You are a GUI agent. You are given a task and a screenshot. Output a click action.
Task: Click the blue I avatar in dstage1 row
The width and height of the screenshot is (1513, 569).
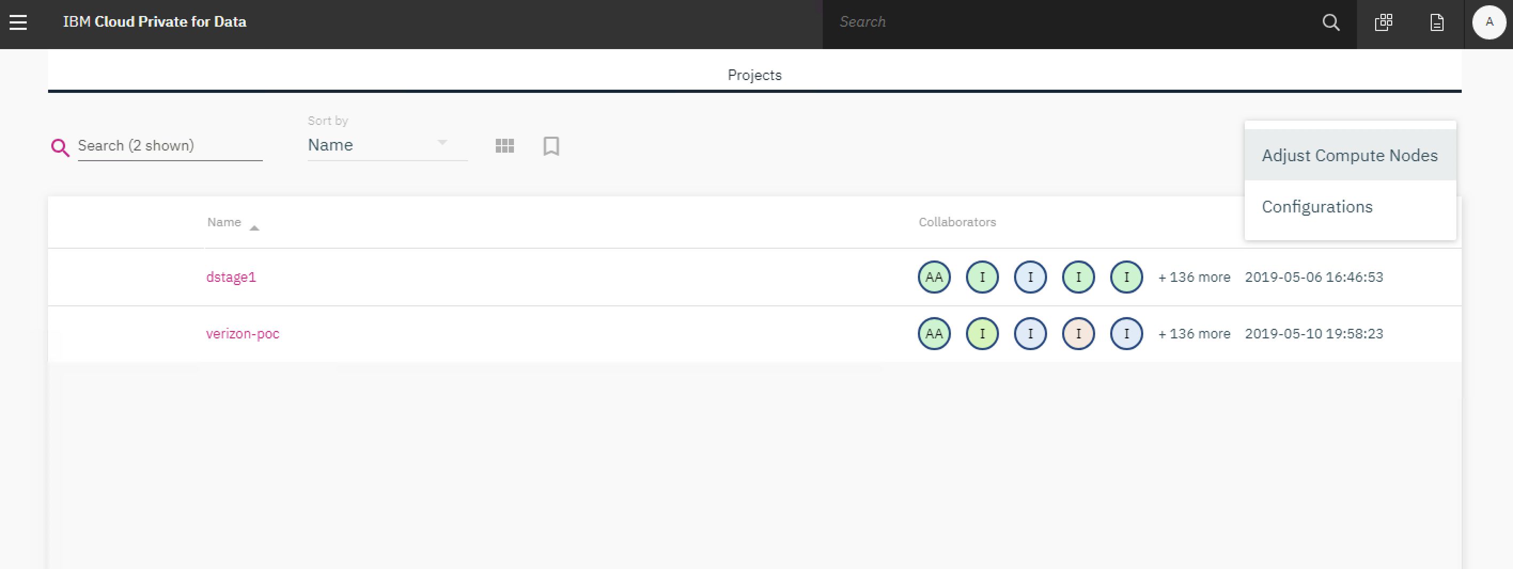click(1030, 277)
